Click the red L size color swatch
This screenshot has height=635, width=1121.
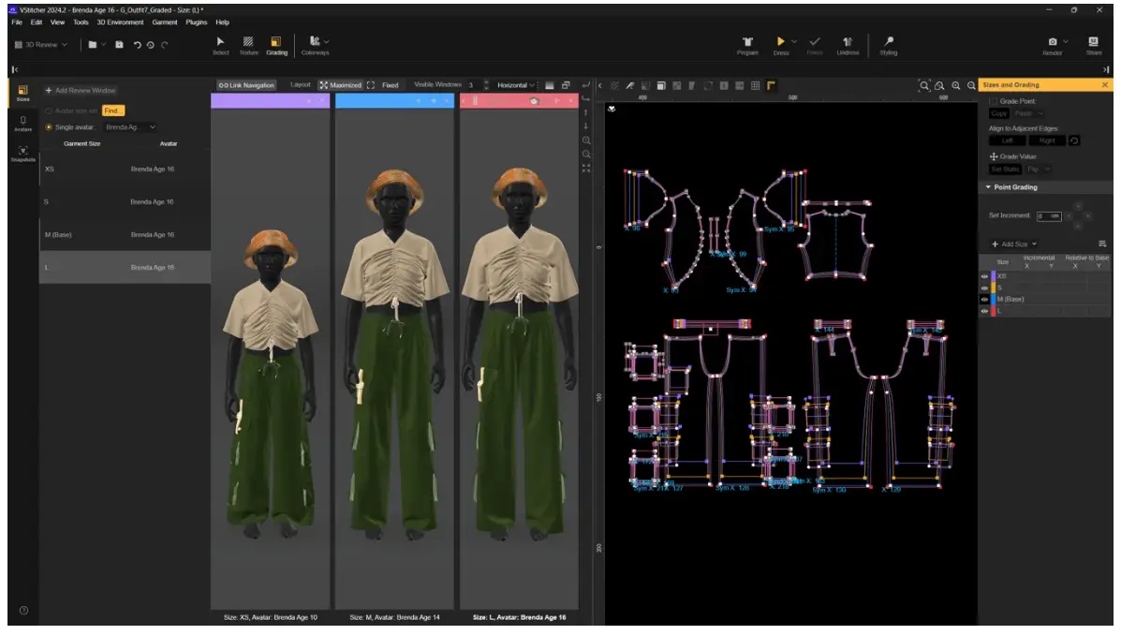994,310
